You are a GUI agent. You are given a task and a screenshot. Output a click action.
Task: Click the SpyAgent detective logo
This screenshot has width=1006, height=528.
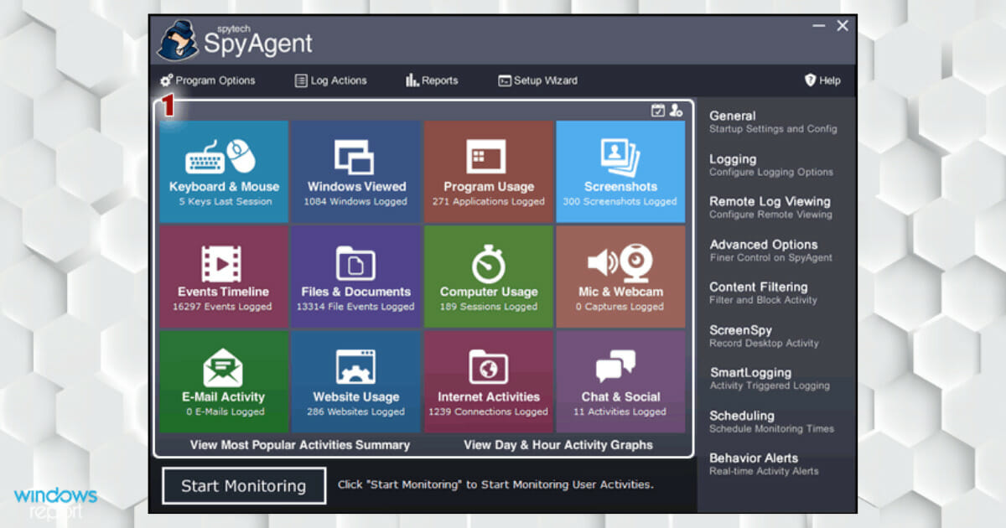pos(178,40)
